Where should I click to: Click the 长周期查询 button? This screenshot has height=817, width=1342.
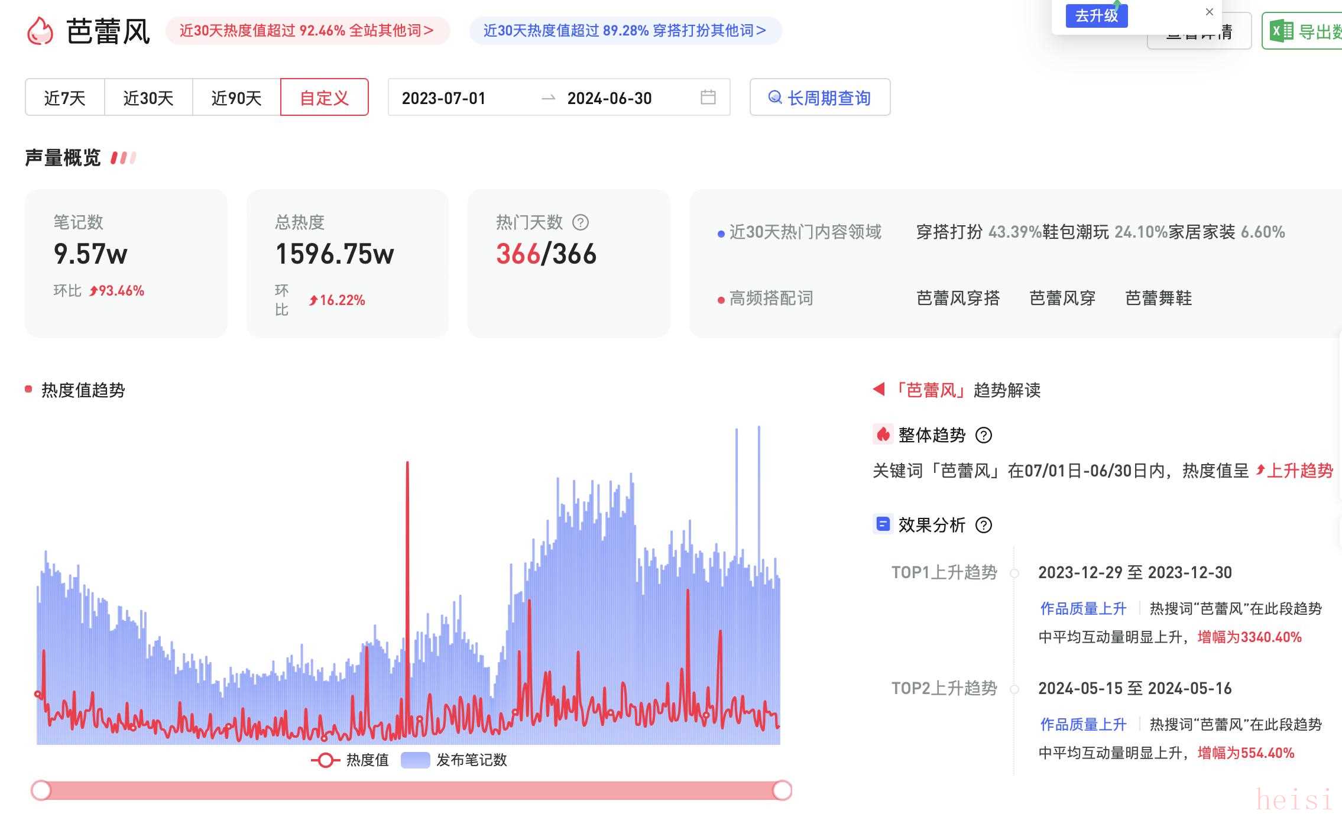coord(820,98)
